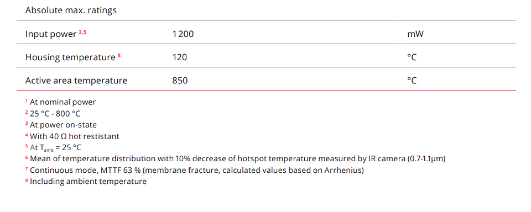The image size is (531, 212).
Task: Click the Housing temperature label
Action: [70, 57]
